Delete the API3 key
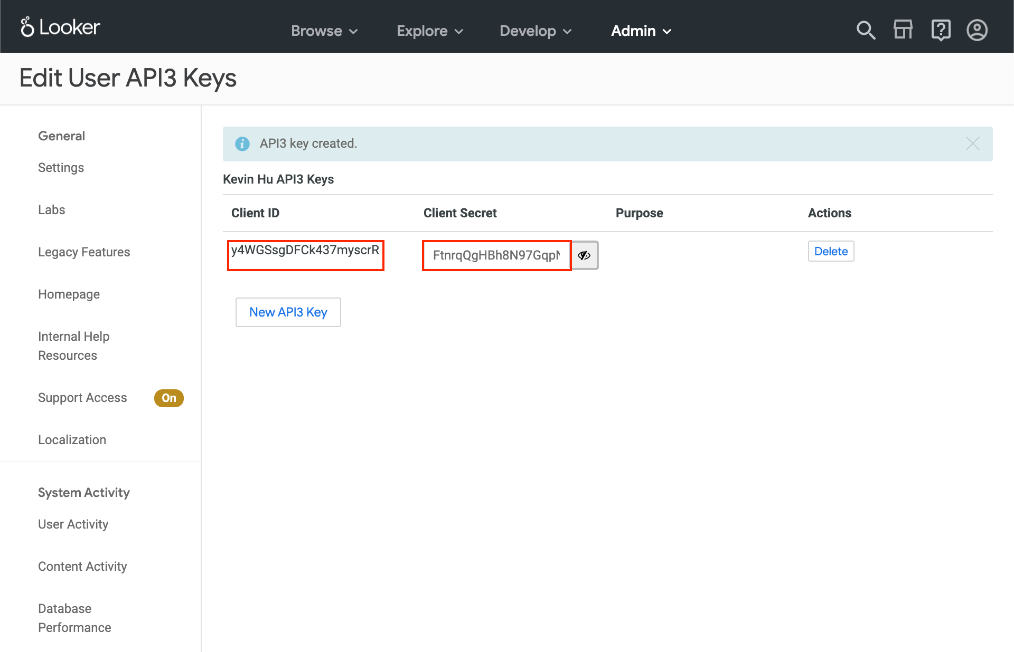This screenshot has height=652, width=1014. (831, 251)
